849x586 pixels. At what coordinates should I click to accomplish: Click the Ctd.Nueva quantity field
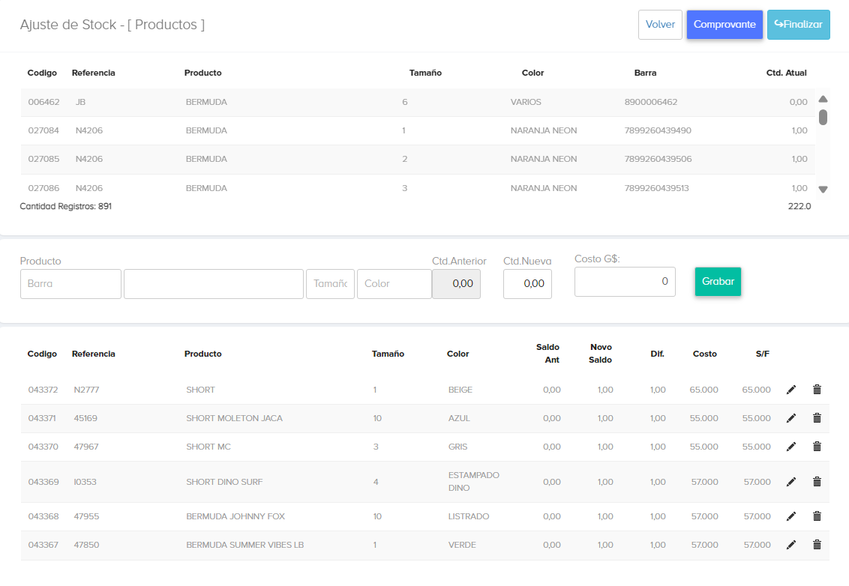tap(527, 284)
